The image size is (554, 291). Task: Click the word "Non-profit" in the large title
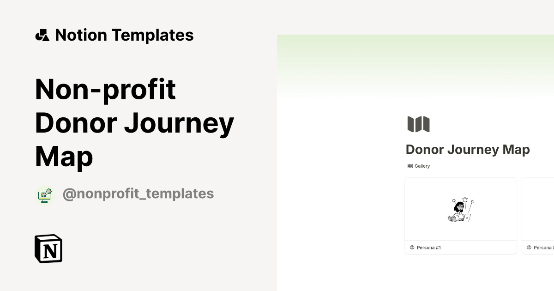(105, 89)
